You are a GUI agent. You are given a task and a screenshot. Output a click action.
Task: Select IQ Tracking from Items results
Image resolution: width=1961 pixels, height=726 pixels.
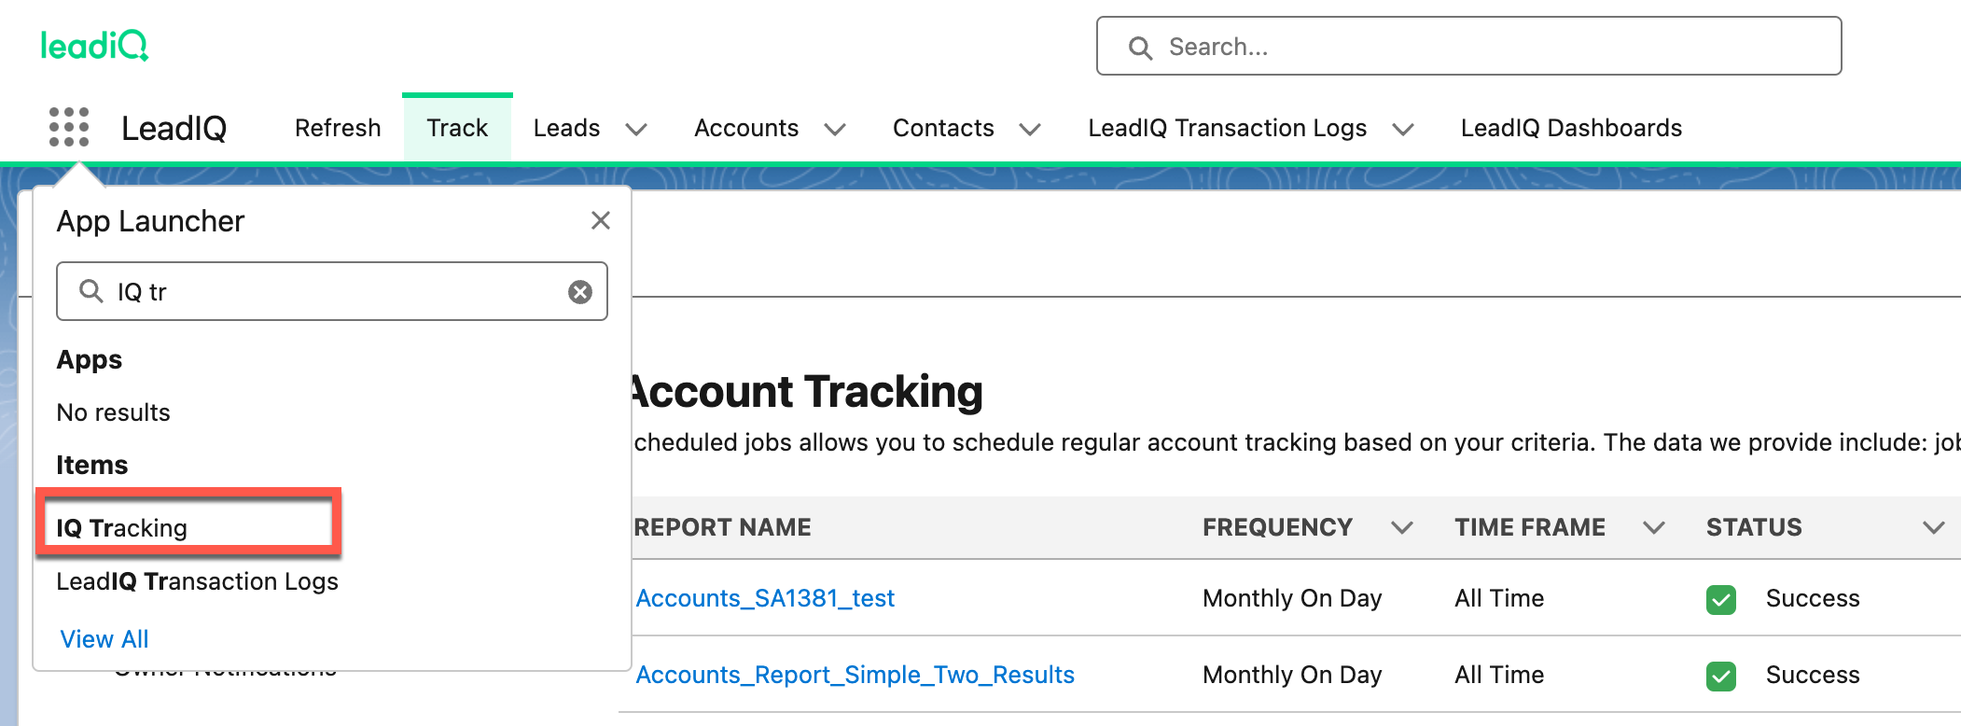pos(122,528)
